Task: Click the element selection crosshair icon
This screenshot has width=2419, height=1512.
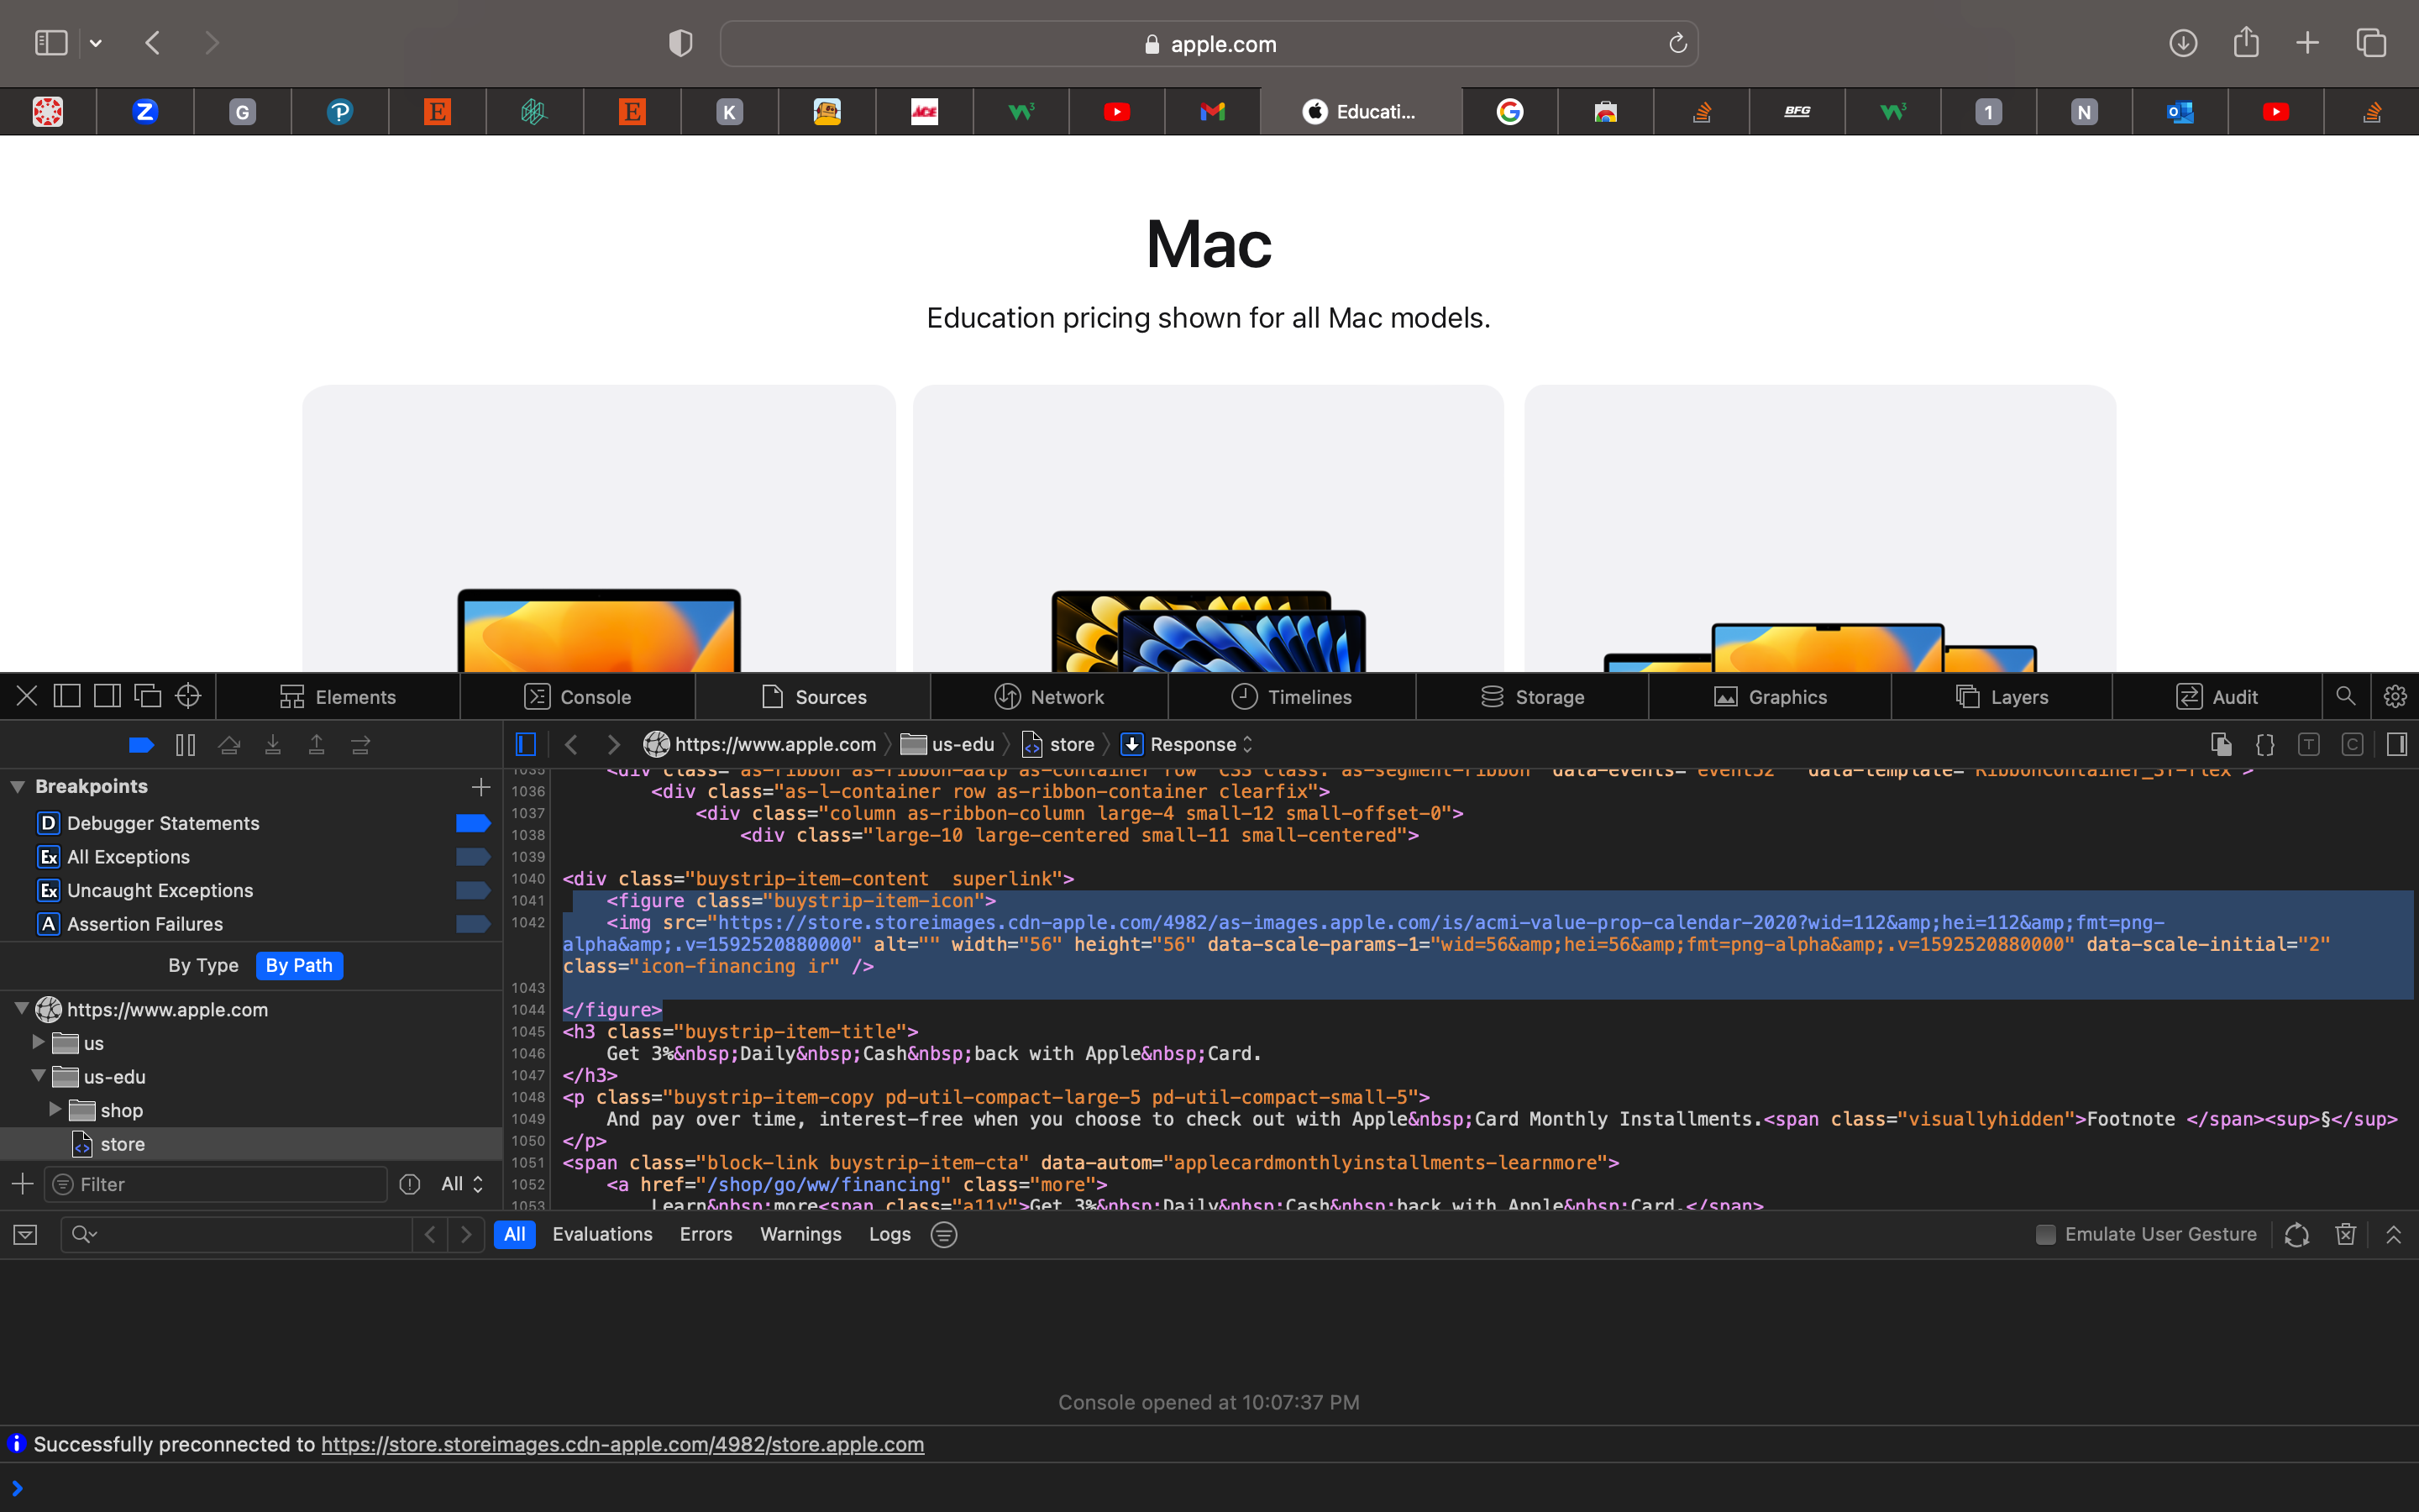Action: 188,696
